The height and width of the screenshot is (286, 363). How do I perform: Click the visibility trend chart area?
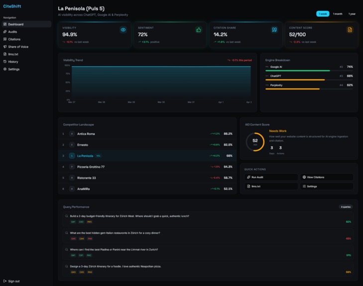click(161, 83)
